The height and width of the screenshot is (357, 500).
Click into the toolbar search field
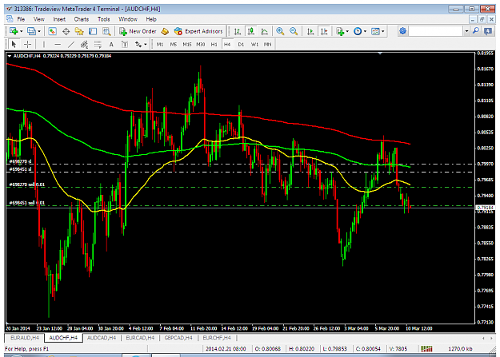(436, 31)
